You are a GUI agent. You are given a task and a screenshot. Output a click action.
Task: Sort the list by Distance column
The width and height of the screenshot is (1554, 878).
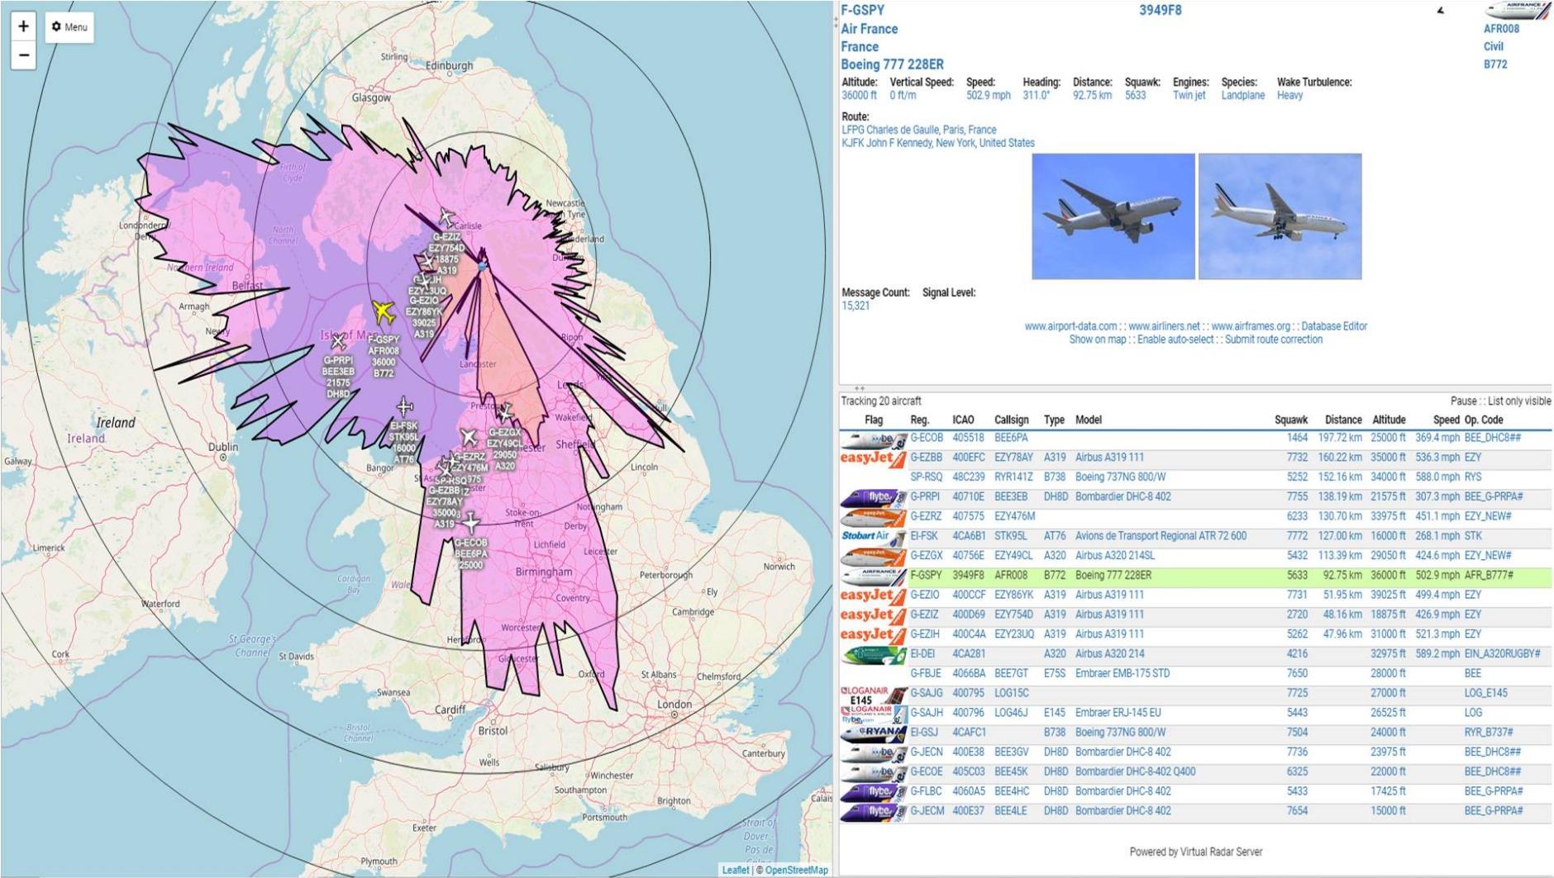click(x=1343, y=420)
